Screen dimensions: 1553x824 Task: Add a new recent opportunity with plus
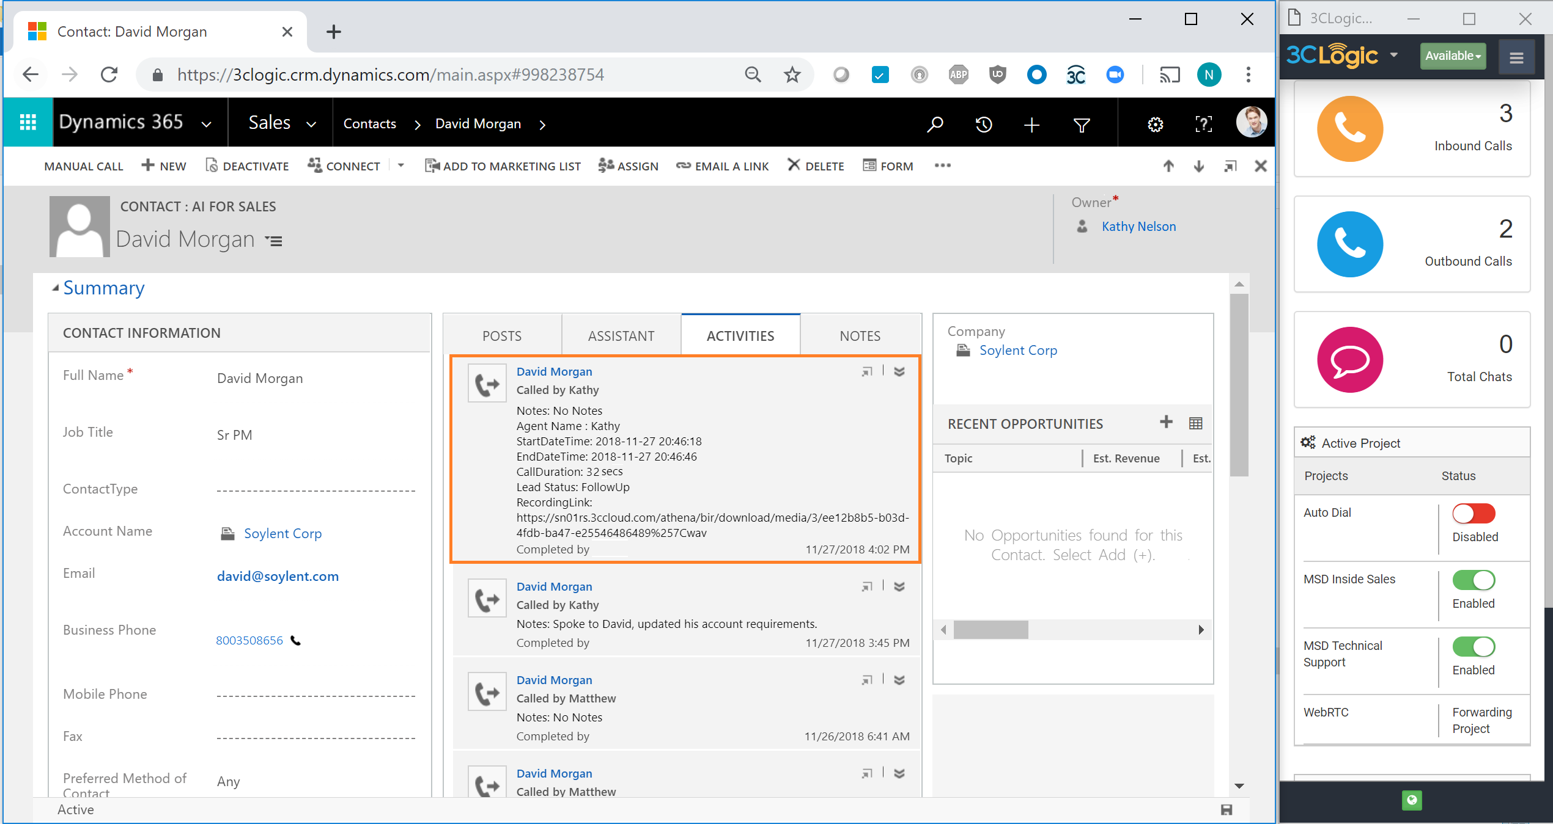[1166, 422]
